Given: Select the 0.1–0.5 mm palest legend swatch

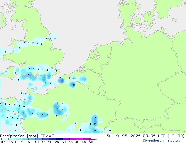Looking at the screenshot, I should point(5,139).
